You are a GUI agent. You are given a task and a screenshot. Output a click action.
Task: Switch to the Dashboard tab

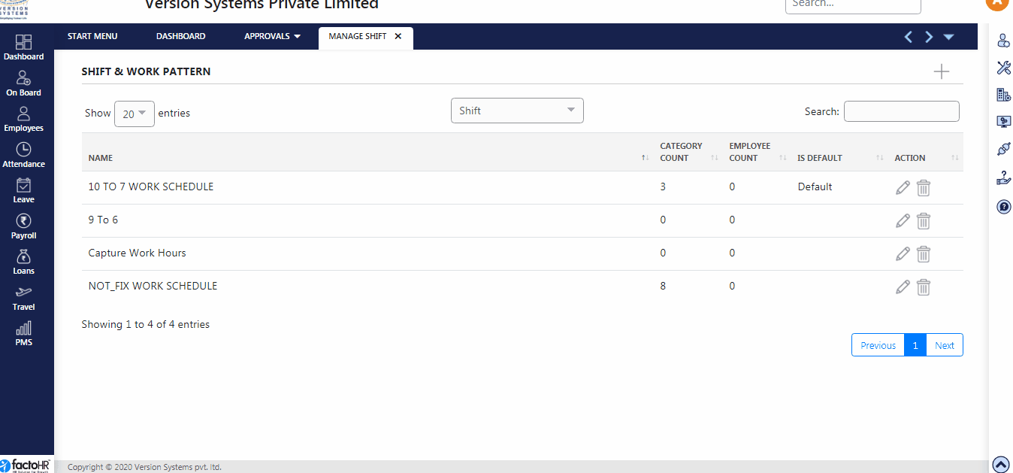[180, 36]
